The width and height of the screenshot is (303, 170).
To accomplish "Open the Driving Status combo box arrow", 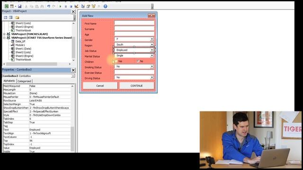I will point(152,77).
